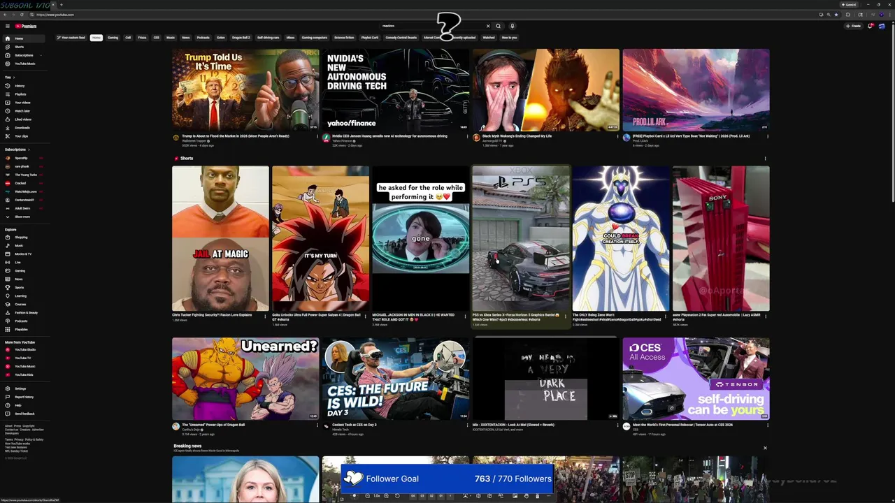Open Report history in the sidebar
Viewport: 895px width, 503px height.
click(24, 398)
